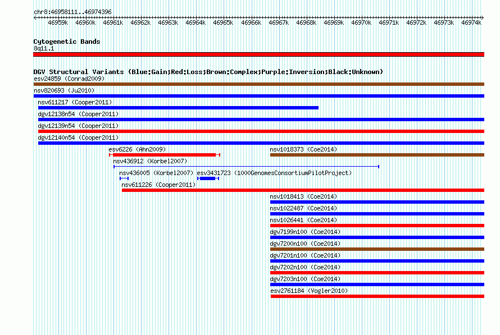Click the blue nsv611217 gain bar
This screenshot has width=500, height=335.
click(178, 108)
